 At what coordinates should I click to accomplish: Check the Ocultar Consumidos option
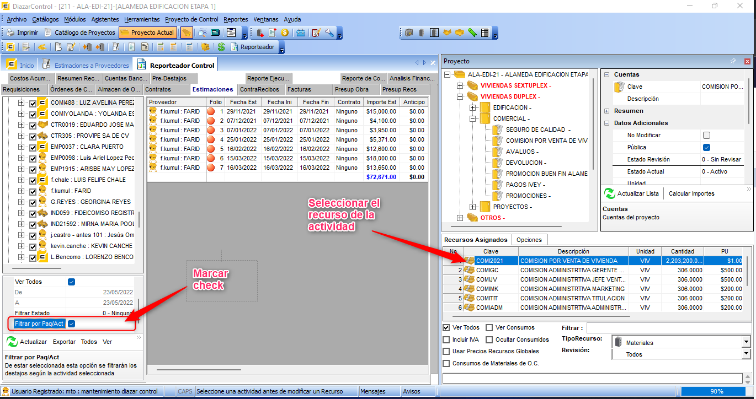click(489, 339)
